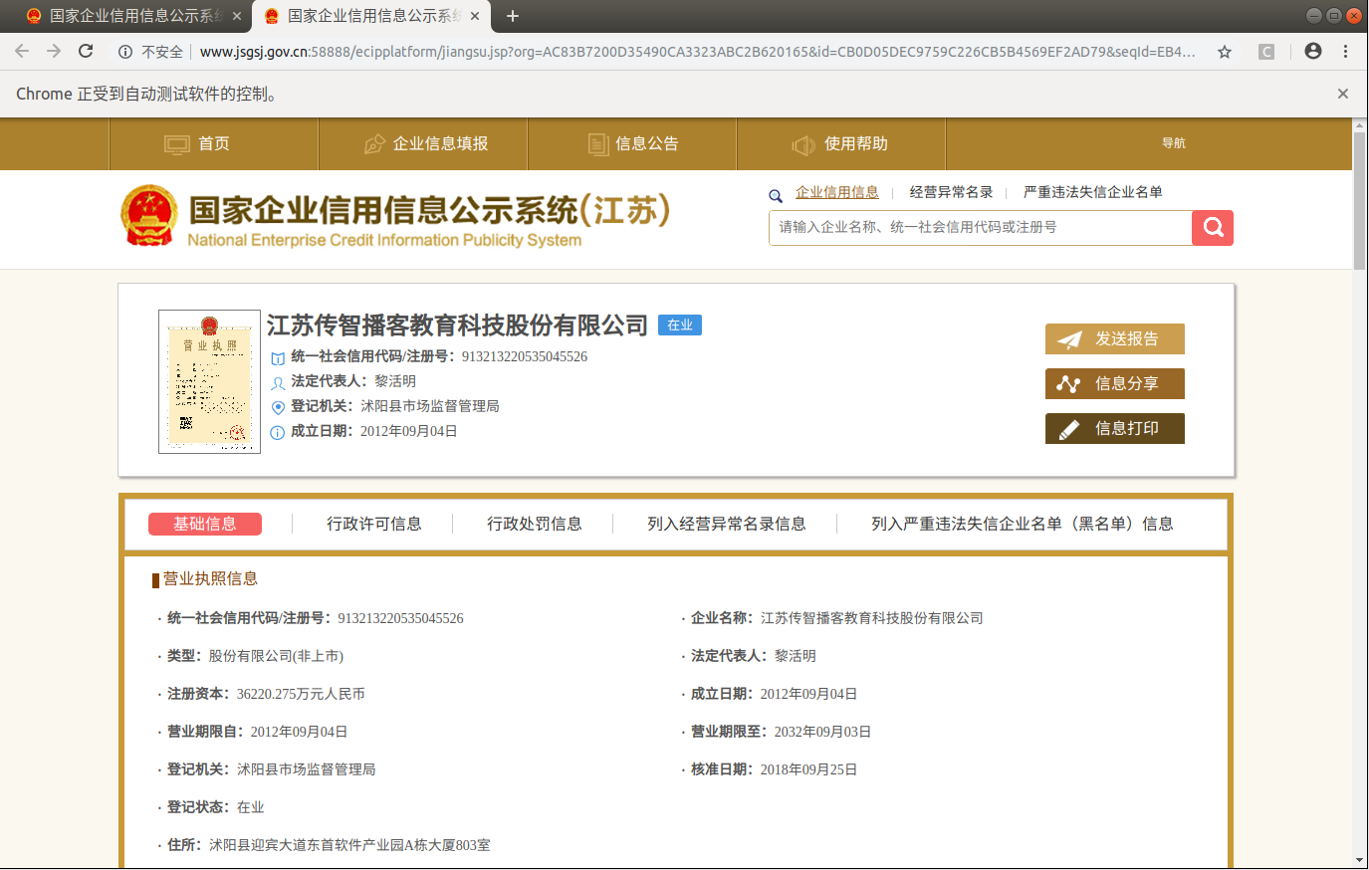1369x870 pixels.
Task: Click the English system title text
Action: pos(384,241)
